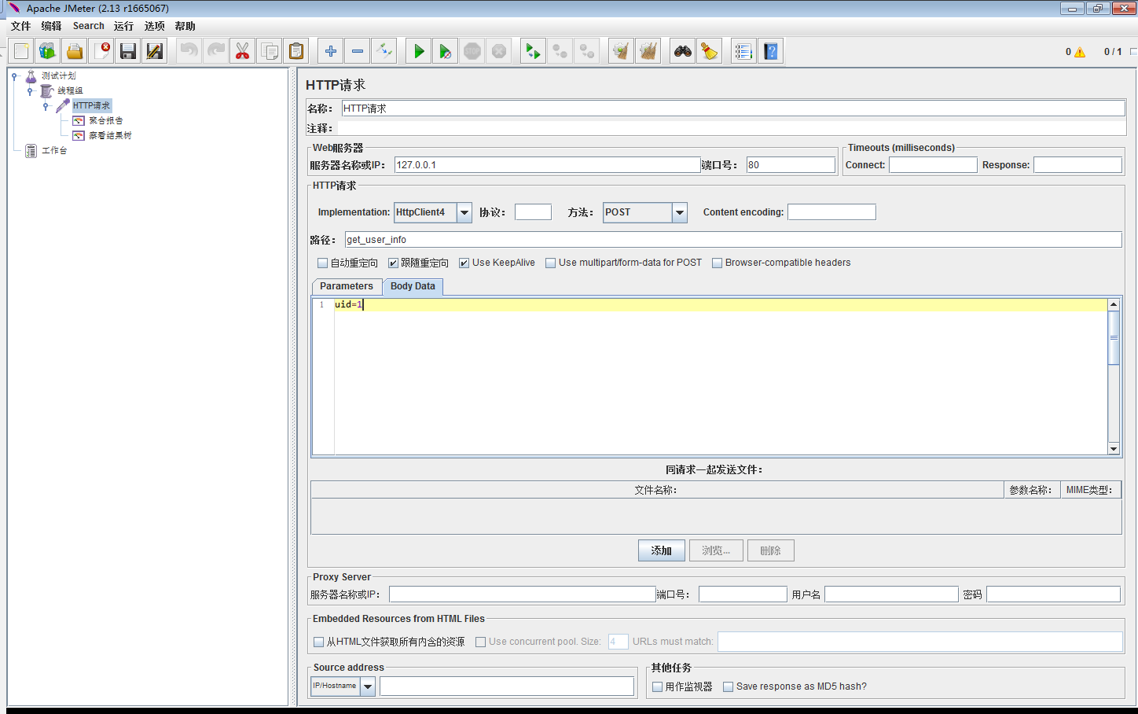Viewport: 1138px width, 714px height.
Task: Switch to the Parameters tab
Action: [x=347, y=286]
